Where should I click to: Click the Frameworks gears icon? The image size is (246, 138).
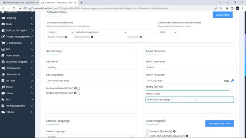tap(3, 68)
